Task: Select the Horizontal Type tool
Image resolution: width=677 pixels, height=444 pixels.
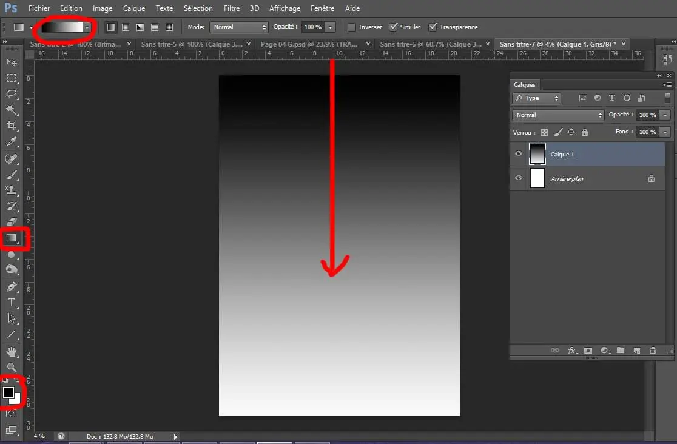Action: click(12, 302)
